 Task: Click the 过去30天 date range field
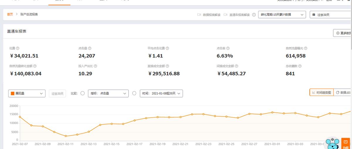pos(331,15)
